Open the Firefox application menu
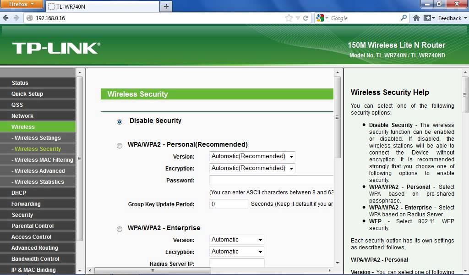 tap(22, 4)
